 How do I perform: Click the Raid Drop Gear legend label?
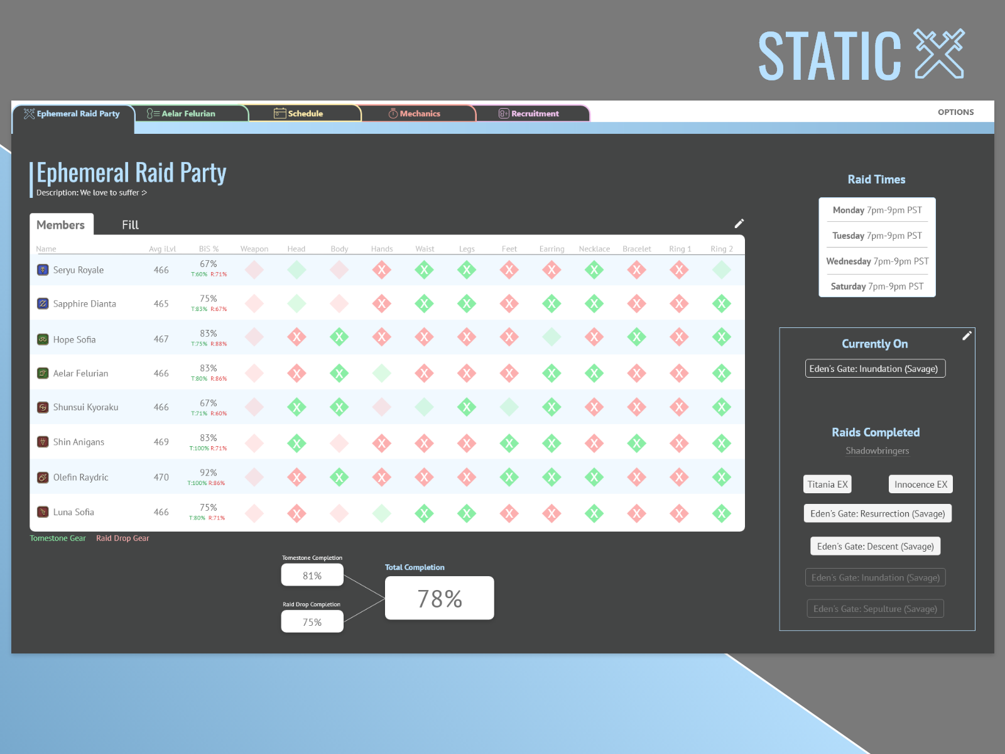(x=122, y=538)
